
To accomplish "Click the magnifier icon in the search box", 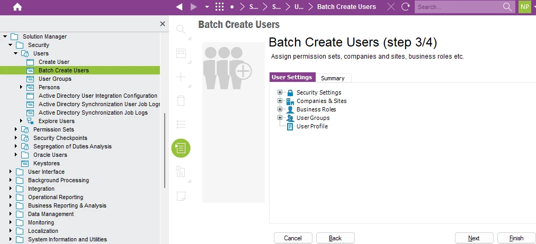I will click(507, 7).
